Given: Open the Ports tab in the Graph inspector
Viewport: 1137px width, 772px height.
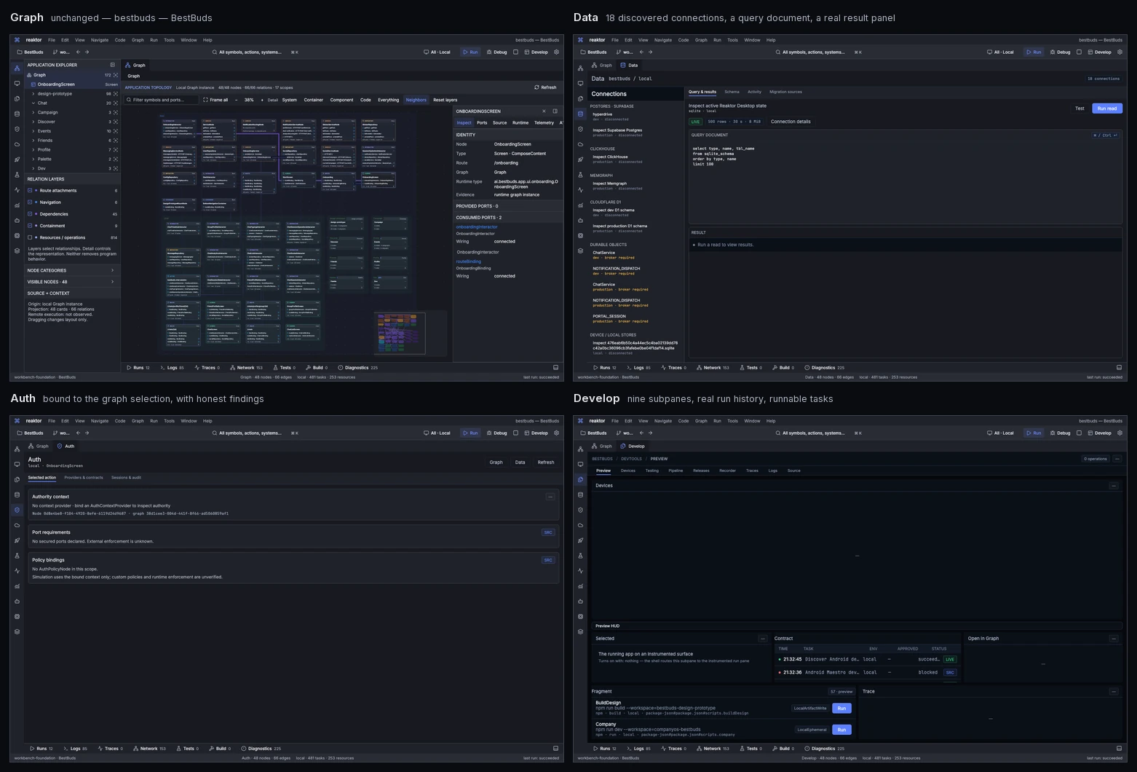Looking at the screenshot, I should 482,123.
